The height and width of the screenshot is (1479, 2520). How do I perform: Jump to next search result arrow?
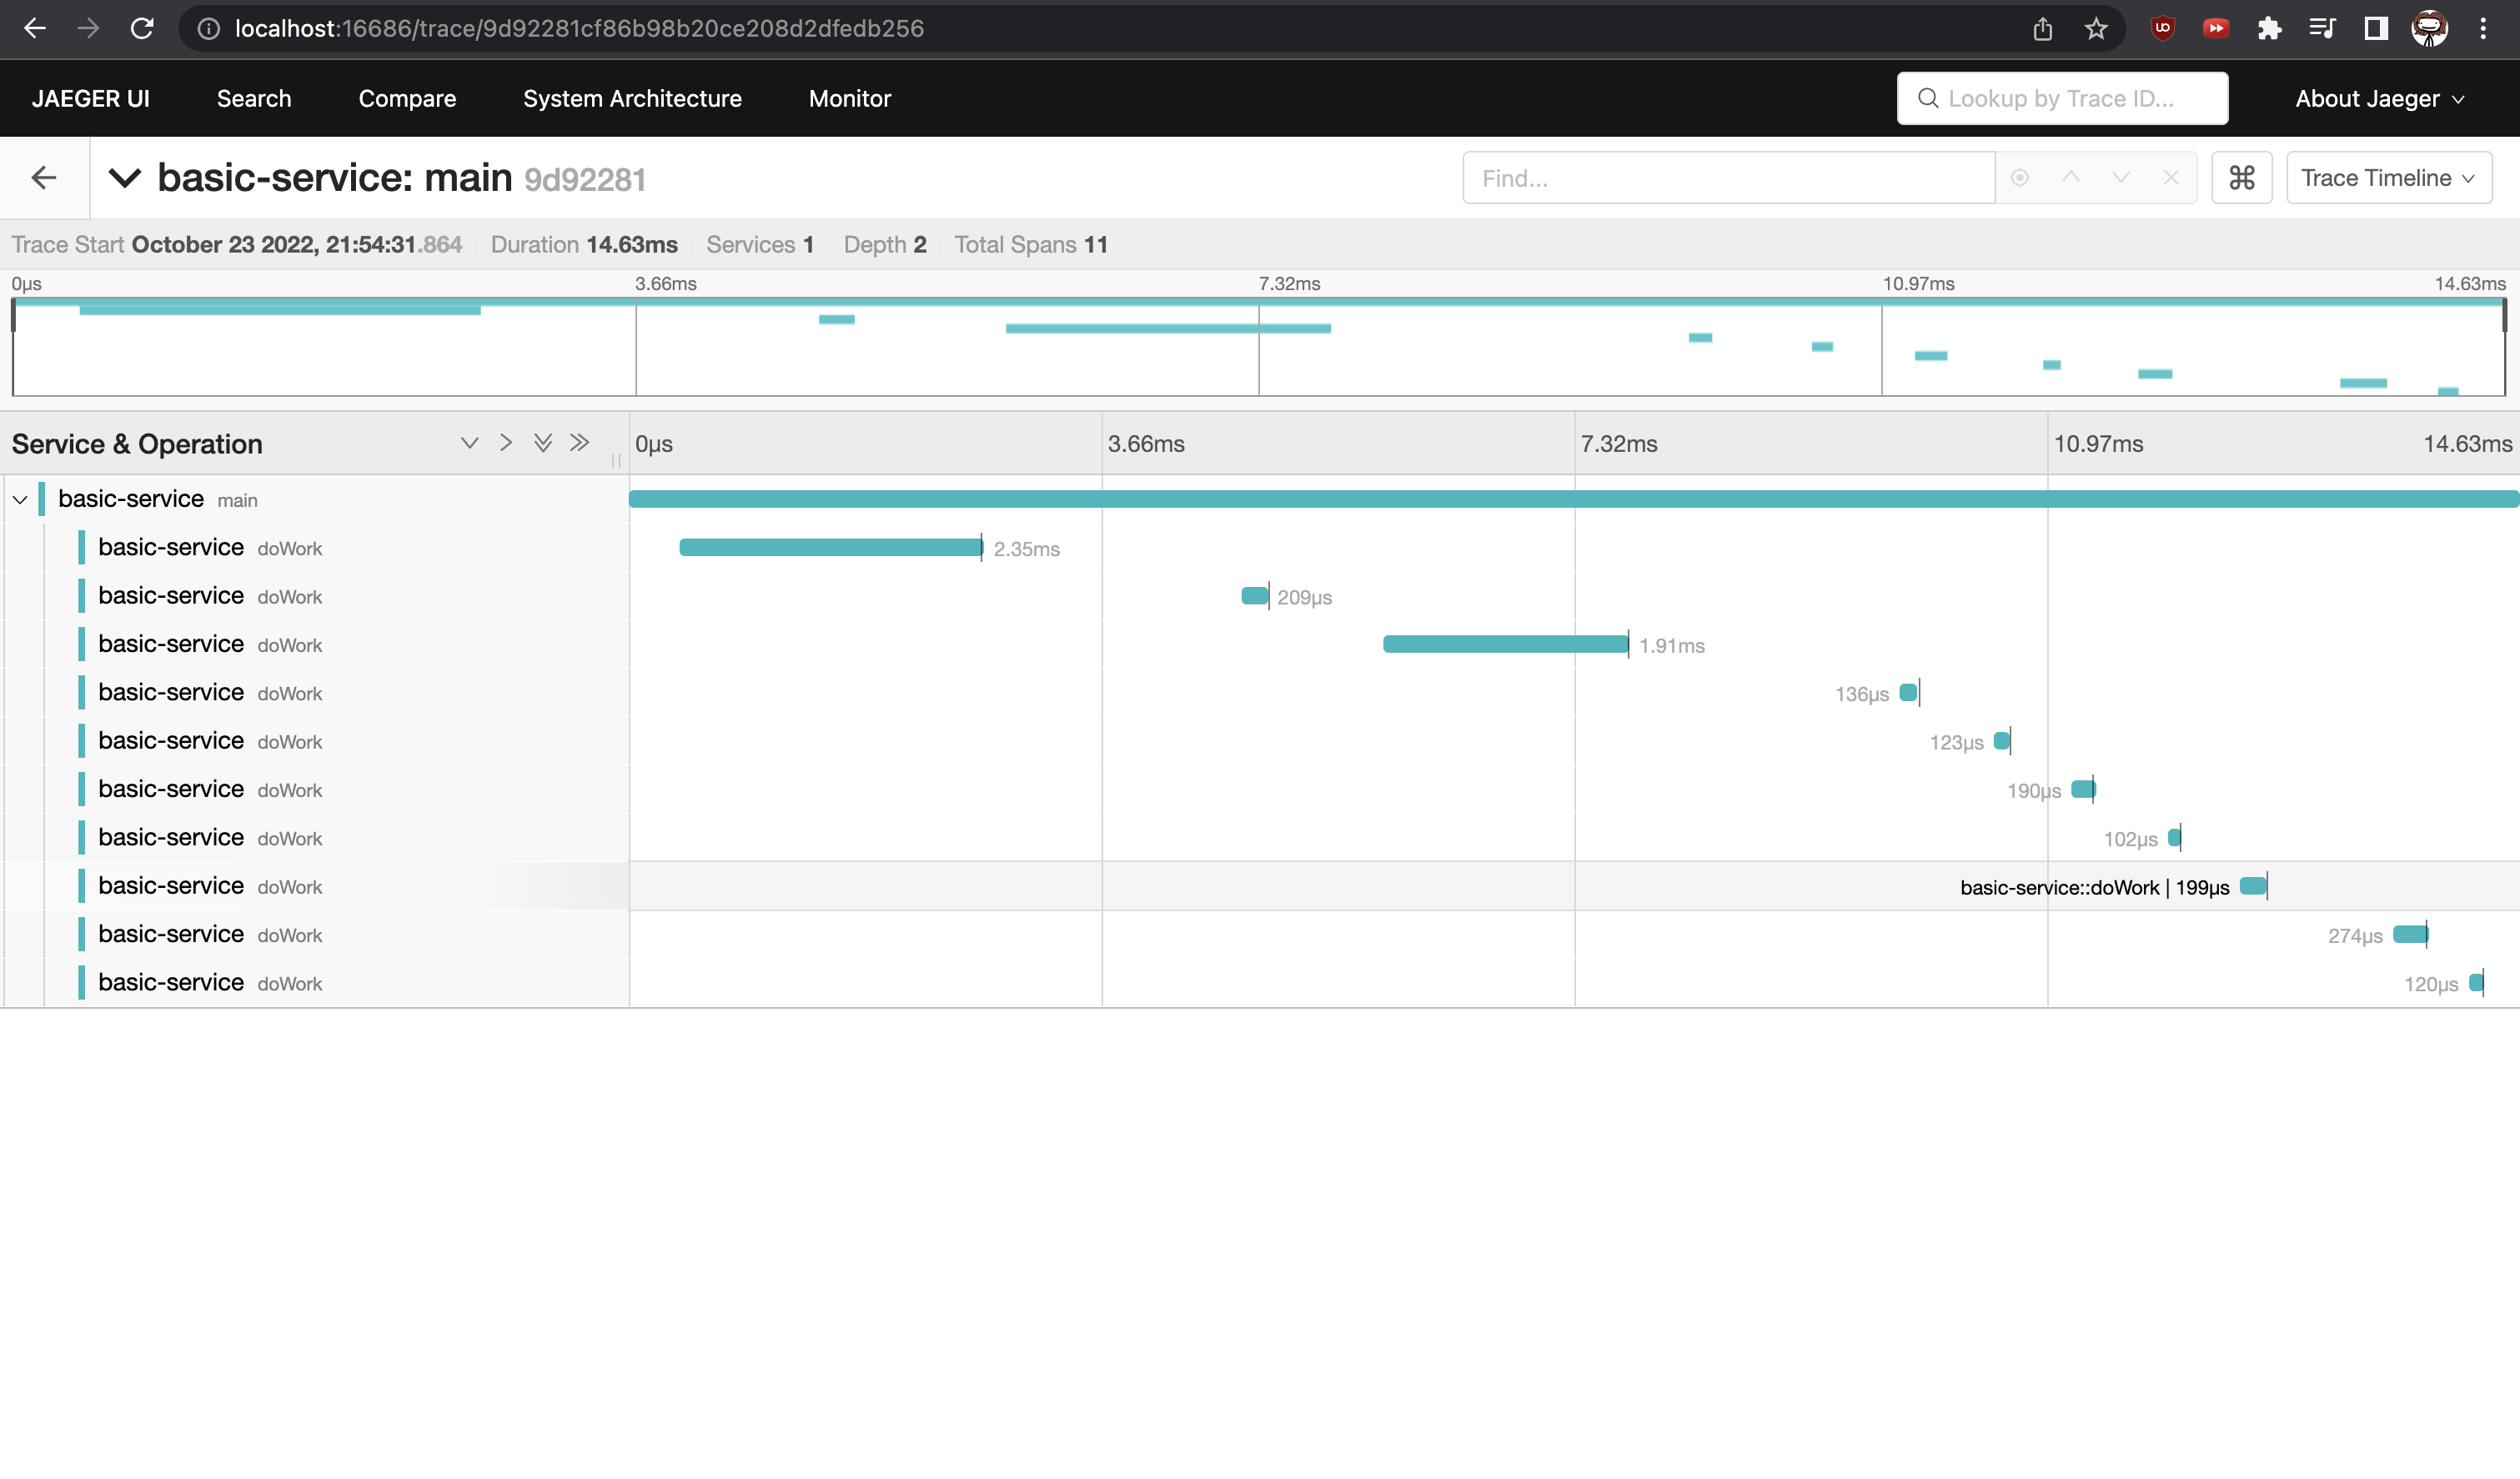coord(2120,178)
